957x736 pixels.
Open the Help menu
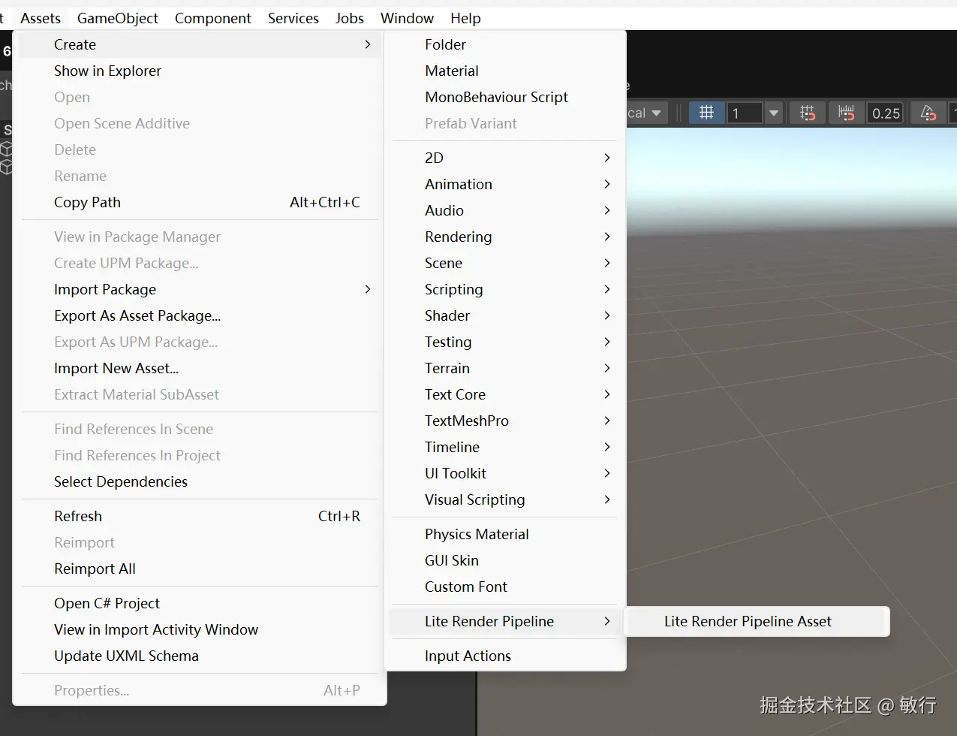[x=465, y=18]
